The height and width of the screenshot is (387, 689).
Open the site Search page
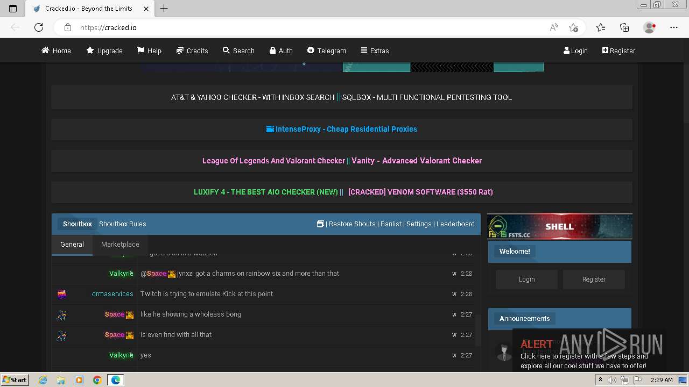[x=238, y=51]
